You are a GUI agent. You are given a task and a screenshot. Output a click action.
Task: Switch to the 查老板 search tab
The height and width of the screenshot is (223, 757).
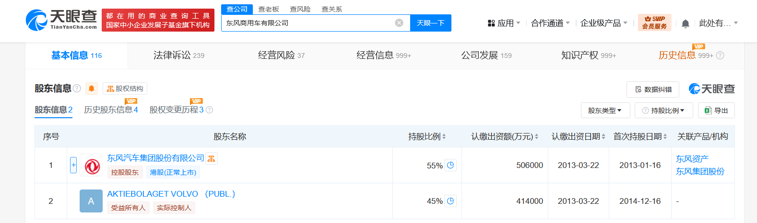pos(269,9)
